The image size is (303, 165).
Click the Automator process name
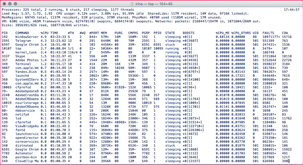pyautogui.click(x=24, y=153)
